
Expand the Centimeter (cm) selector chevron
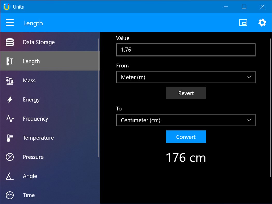[x=249, y=120]
